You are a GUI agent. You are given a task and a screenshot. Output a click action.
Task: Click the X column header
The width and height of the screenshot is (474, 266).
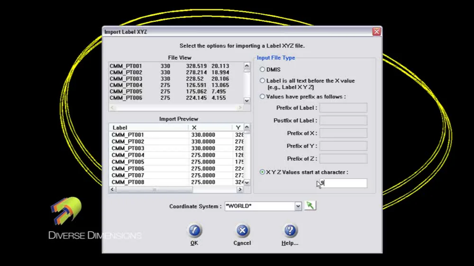pyautogui.click(x=210, y=127)
